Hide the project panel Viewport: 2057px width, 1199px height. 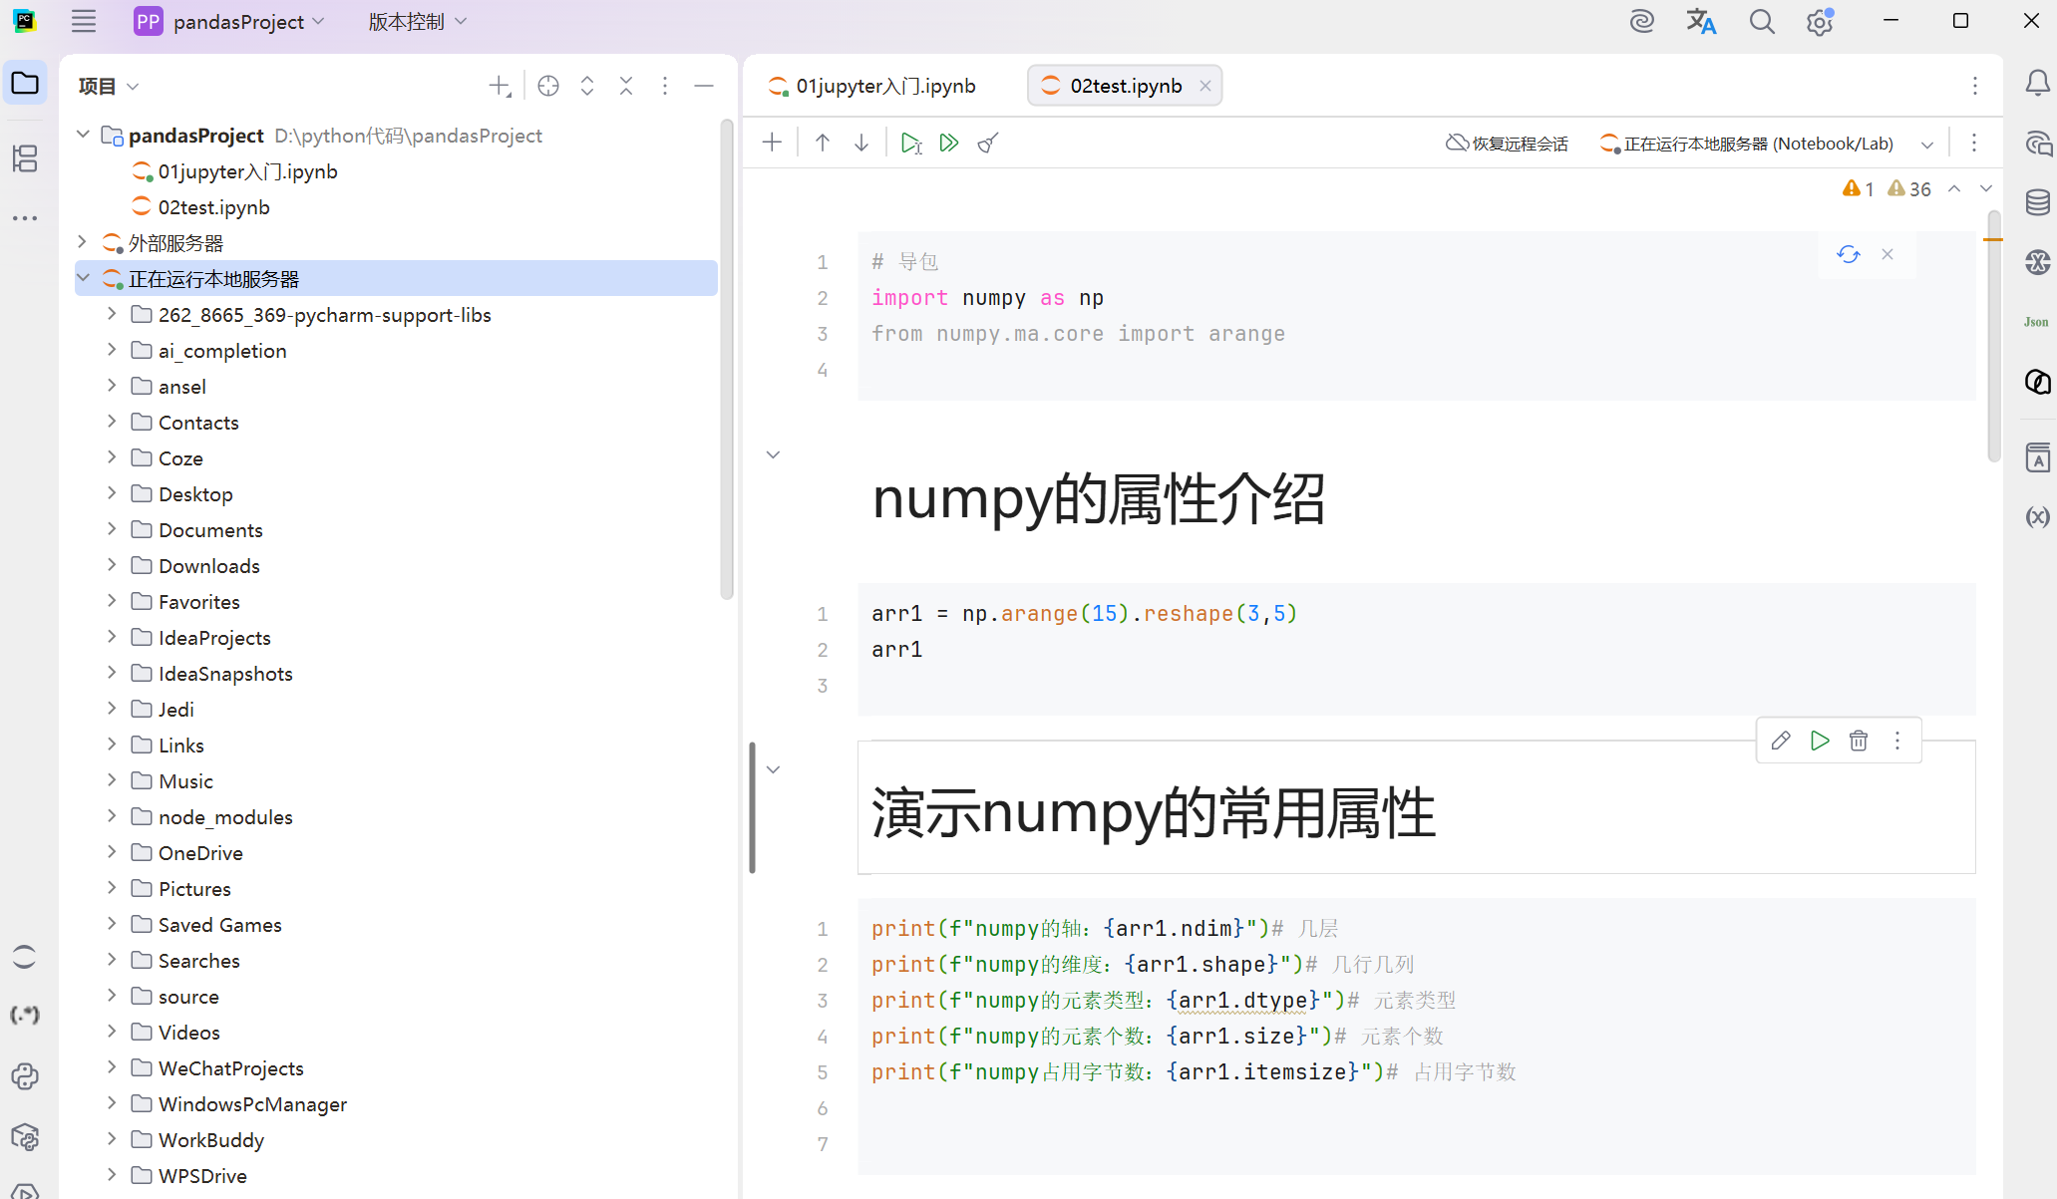tap(704, 86)
